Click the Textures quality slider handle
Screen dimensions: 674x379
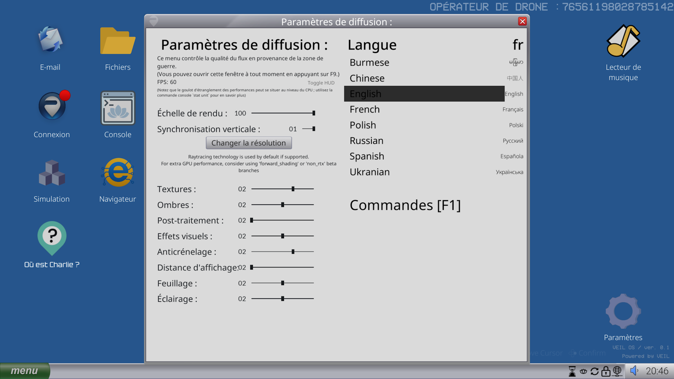pos(293,189)
